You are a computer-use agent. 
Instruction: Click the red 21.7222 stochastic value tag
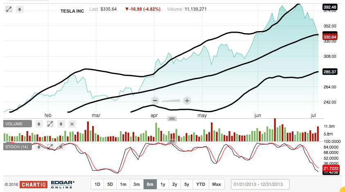pos(331,169)
